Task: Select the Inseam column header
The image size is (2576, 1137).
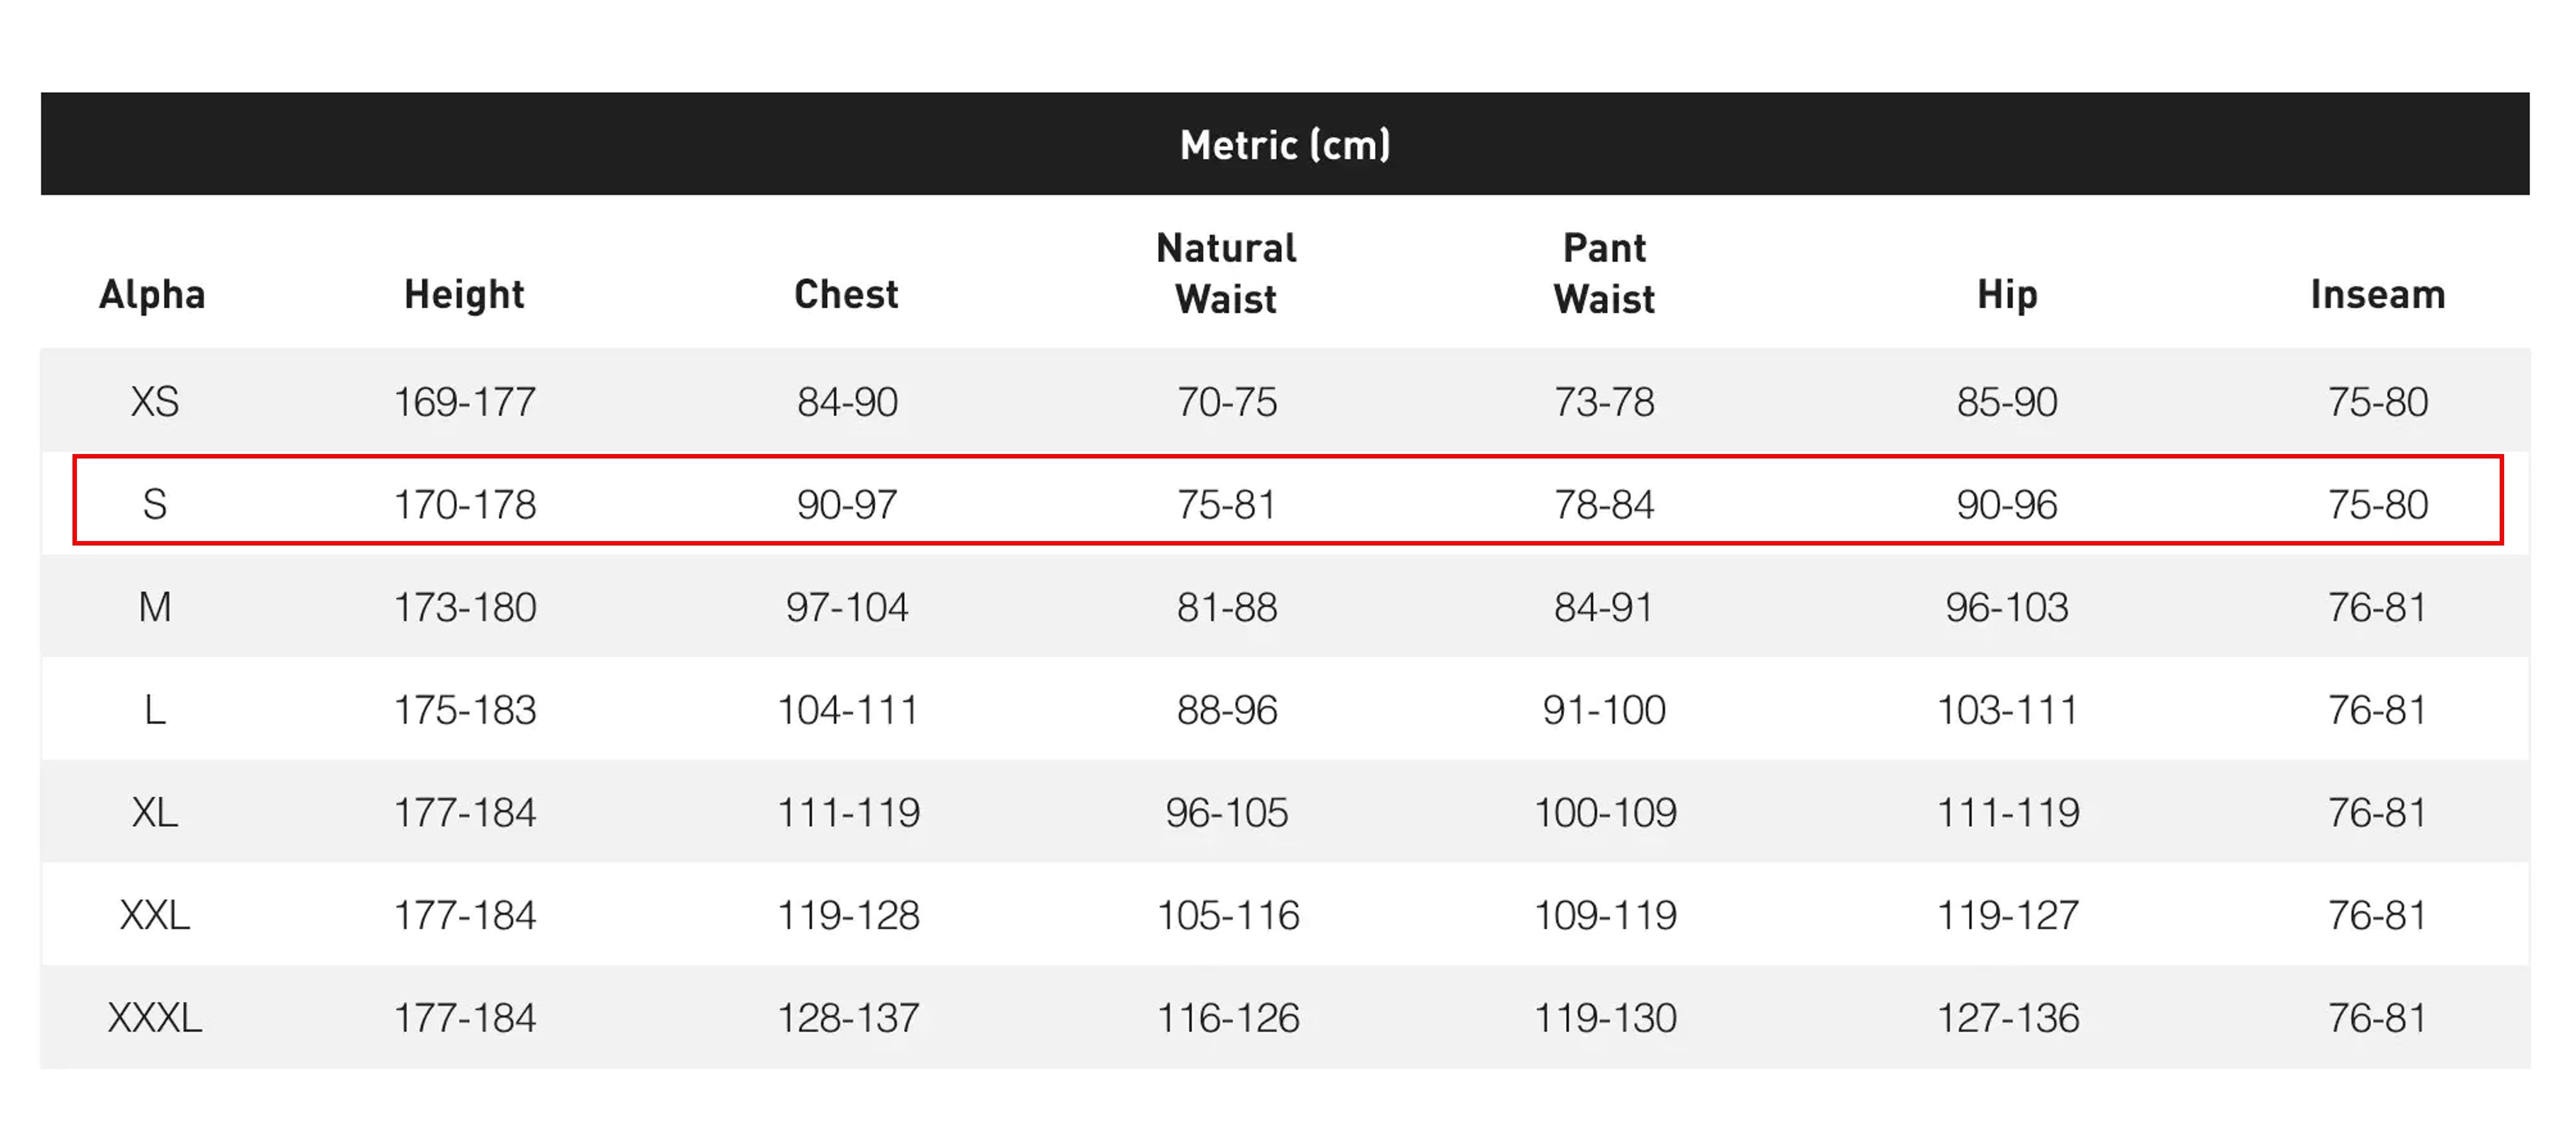Action: (x=2377, y=294)
